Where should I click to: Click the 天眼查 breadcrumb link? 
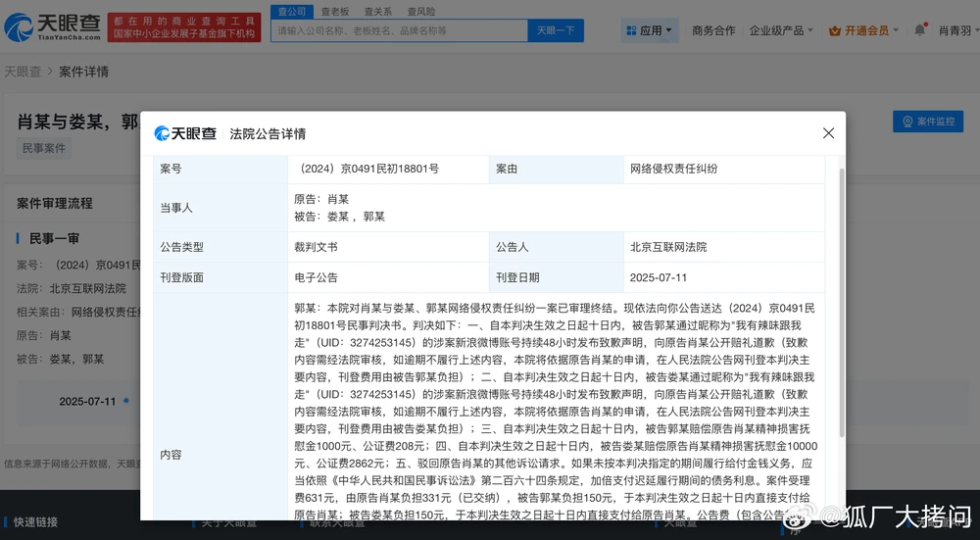coord(23,72)
